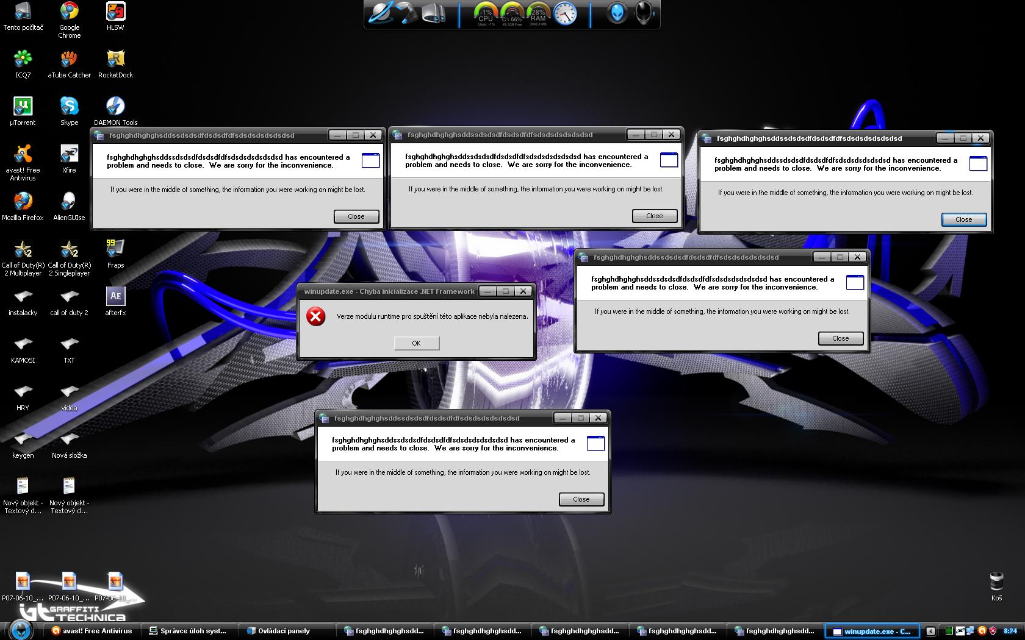1025x640 pixels.
Task: Click Close in the top-left crash dialog
Action: (x=356, y=216)
